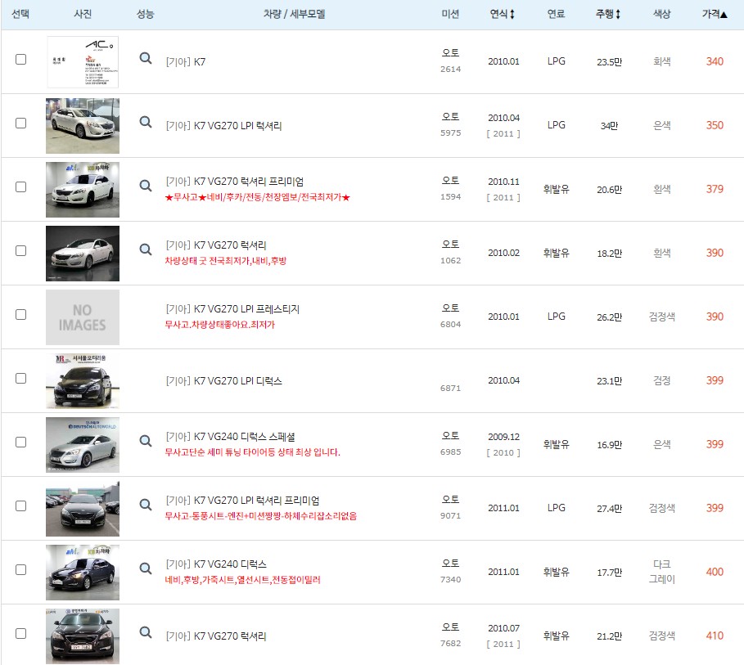Viewport: 744px width, 665px height.
Task: Open performance report for K7 VG270 LPI 럭셔리
Action: 146,123
